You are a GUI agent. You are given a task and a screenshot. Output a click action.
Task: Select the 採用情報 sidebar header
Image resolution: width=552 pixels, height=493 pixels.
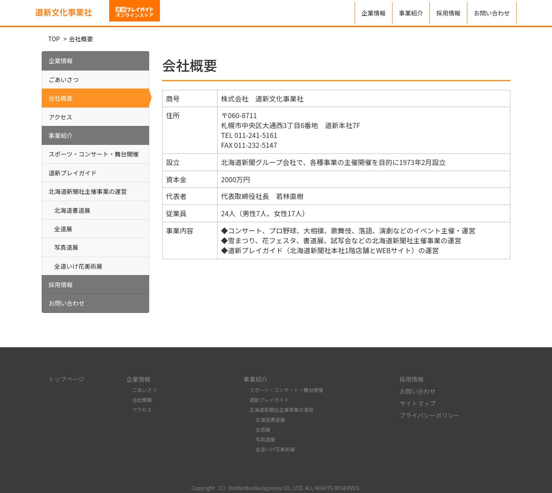click(95, 285)
